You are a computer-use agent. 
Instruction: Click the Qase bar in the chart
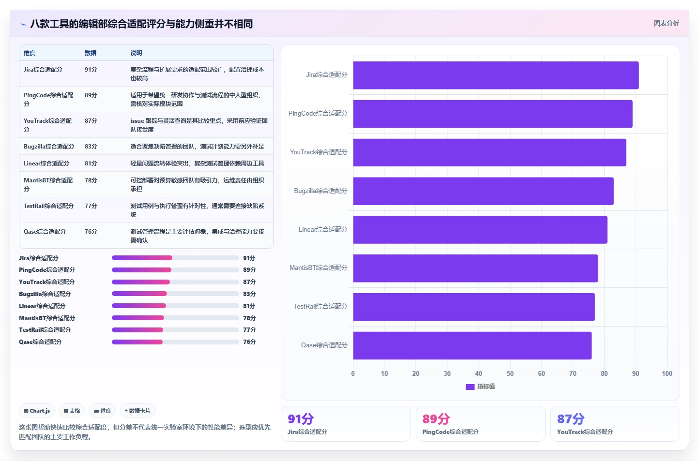[x=472, y=345]
